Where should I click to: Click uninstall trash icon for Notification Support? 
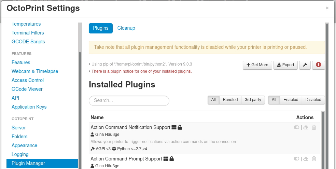[x=314, y=127]
